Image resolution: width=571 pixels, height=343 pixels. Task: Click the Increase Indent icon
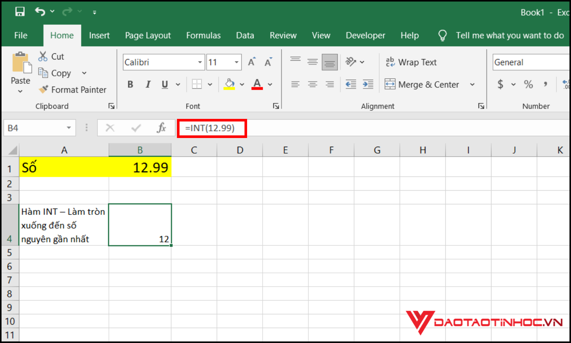[368, 84]
